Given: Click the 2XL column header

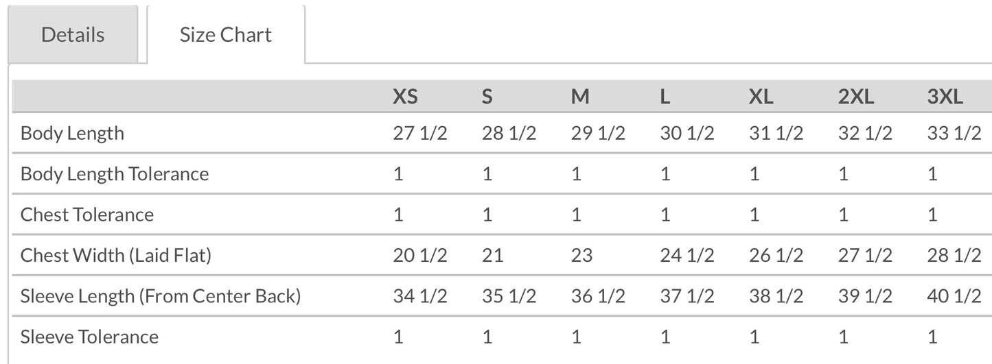Looking at the screenshot, I should click(x=856, y=97).
